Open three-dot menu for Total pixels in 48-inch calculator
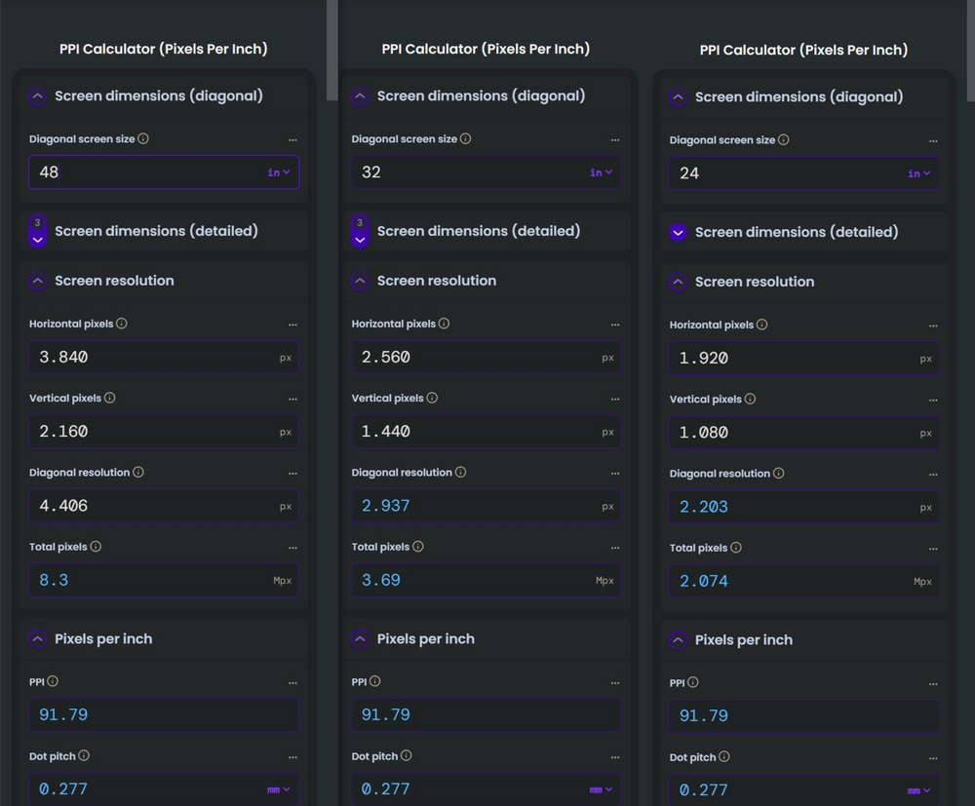Screen dimensions: 975x806 pos(292,548)
